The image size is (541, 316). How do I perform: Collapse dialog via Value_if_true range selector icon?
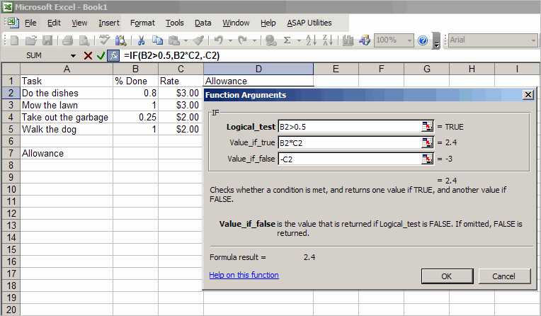pos(427,142)
